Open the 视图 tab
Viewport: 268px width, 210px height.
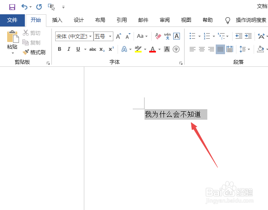click(186, 20)
